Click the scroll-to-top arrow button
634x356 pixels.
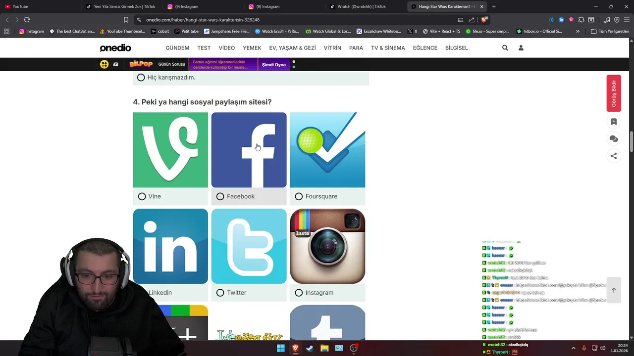(x=614, y=290)
